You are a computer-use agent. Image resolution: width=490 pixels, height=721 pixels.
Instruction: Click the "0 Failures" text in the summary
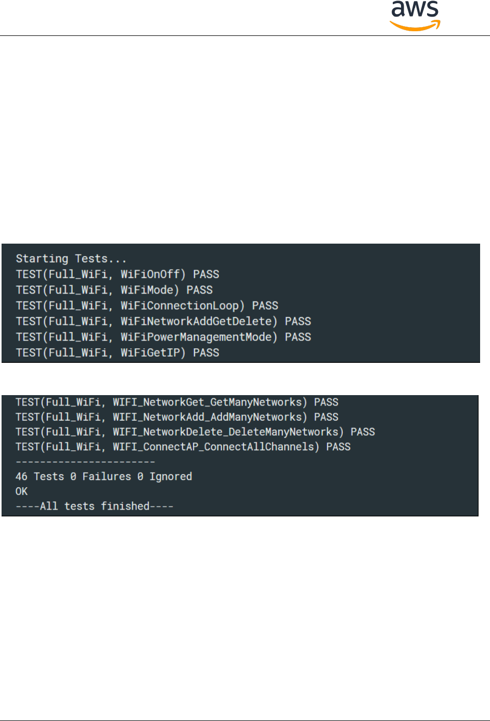100,476
